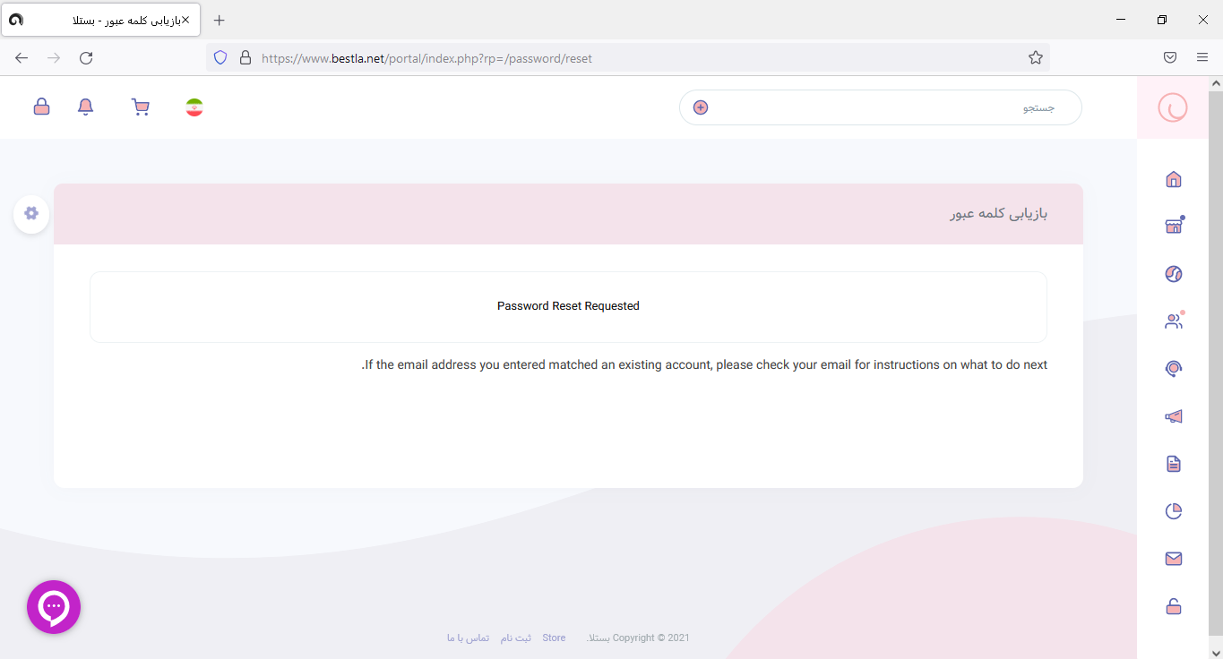Viewport: 1223px width, 659px height.
Task: Click the URL address bar
Action: [627, 58]
